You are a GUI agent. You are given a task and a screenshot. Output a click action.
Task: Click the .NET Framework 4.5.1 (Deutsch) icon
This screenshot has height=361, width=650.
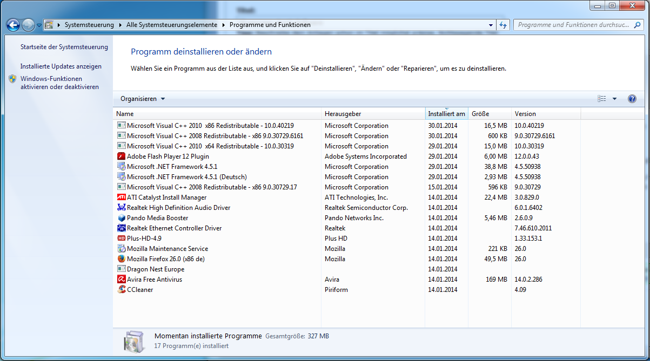click(122, 177)
